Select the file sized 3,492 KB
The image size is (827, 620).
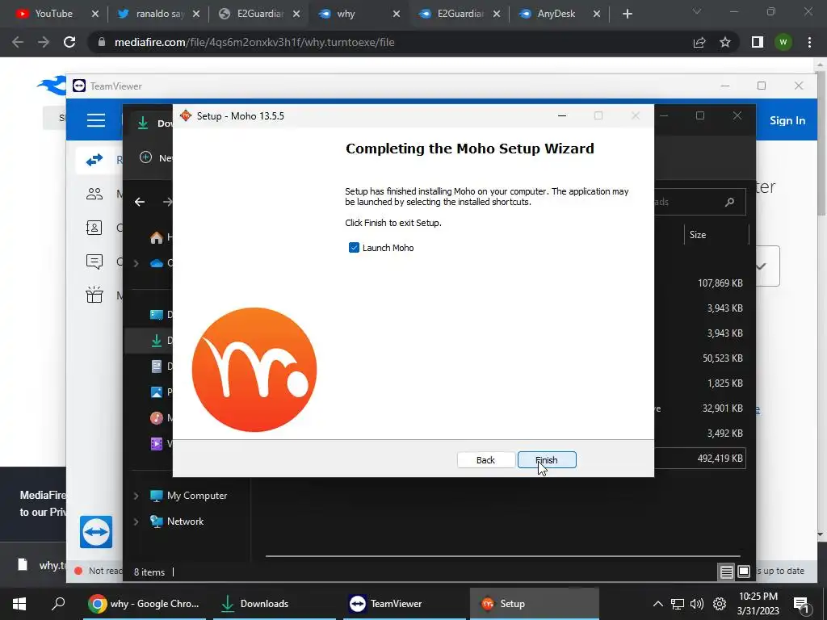(724, 434)
